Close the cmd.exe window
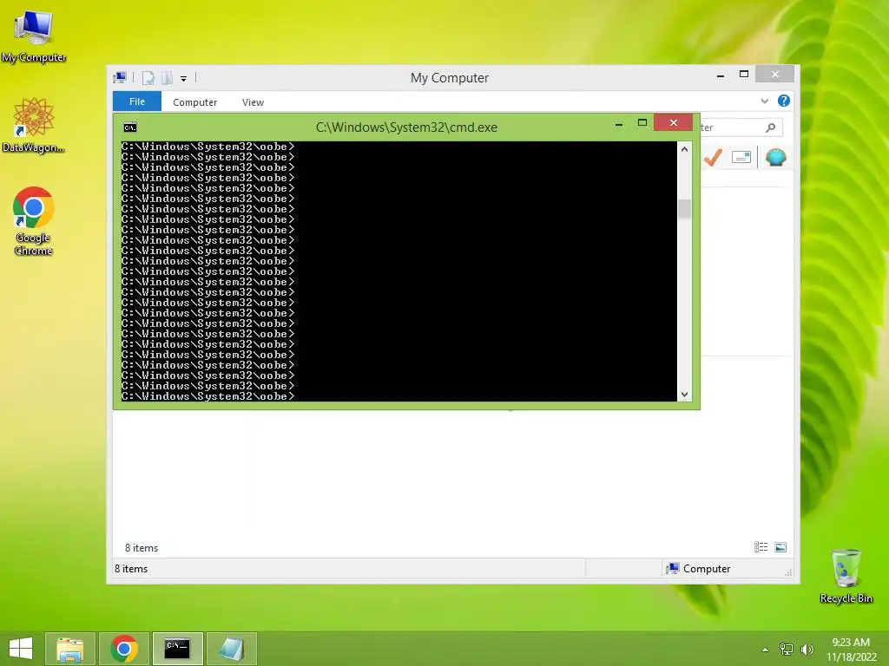889x666 pixels. pyautogui.click(x=673, y=122)
